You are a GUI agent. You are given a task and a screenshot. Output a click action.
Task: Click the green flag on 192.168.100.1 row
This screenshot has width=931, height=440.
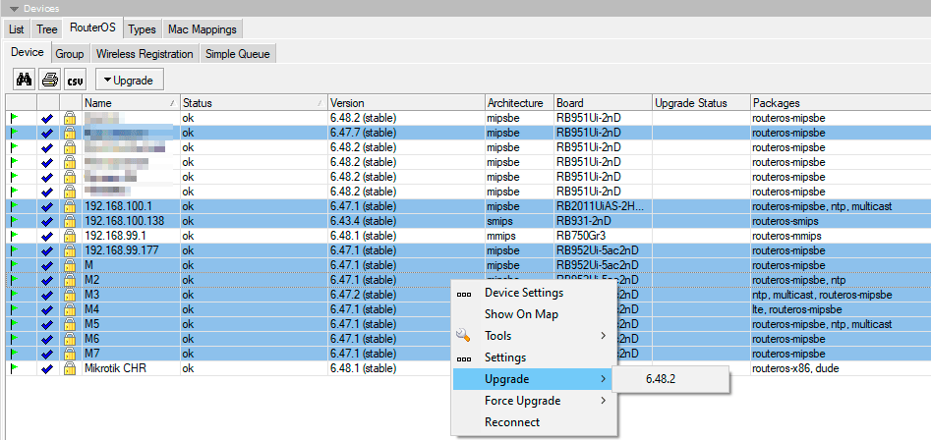(x=15, y=206)
